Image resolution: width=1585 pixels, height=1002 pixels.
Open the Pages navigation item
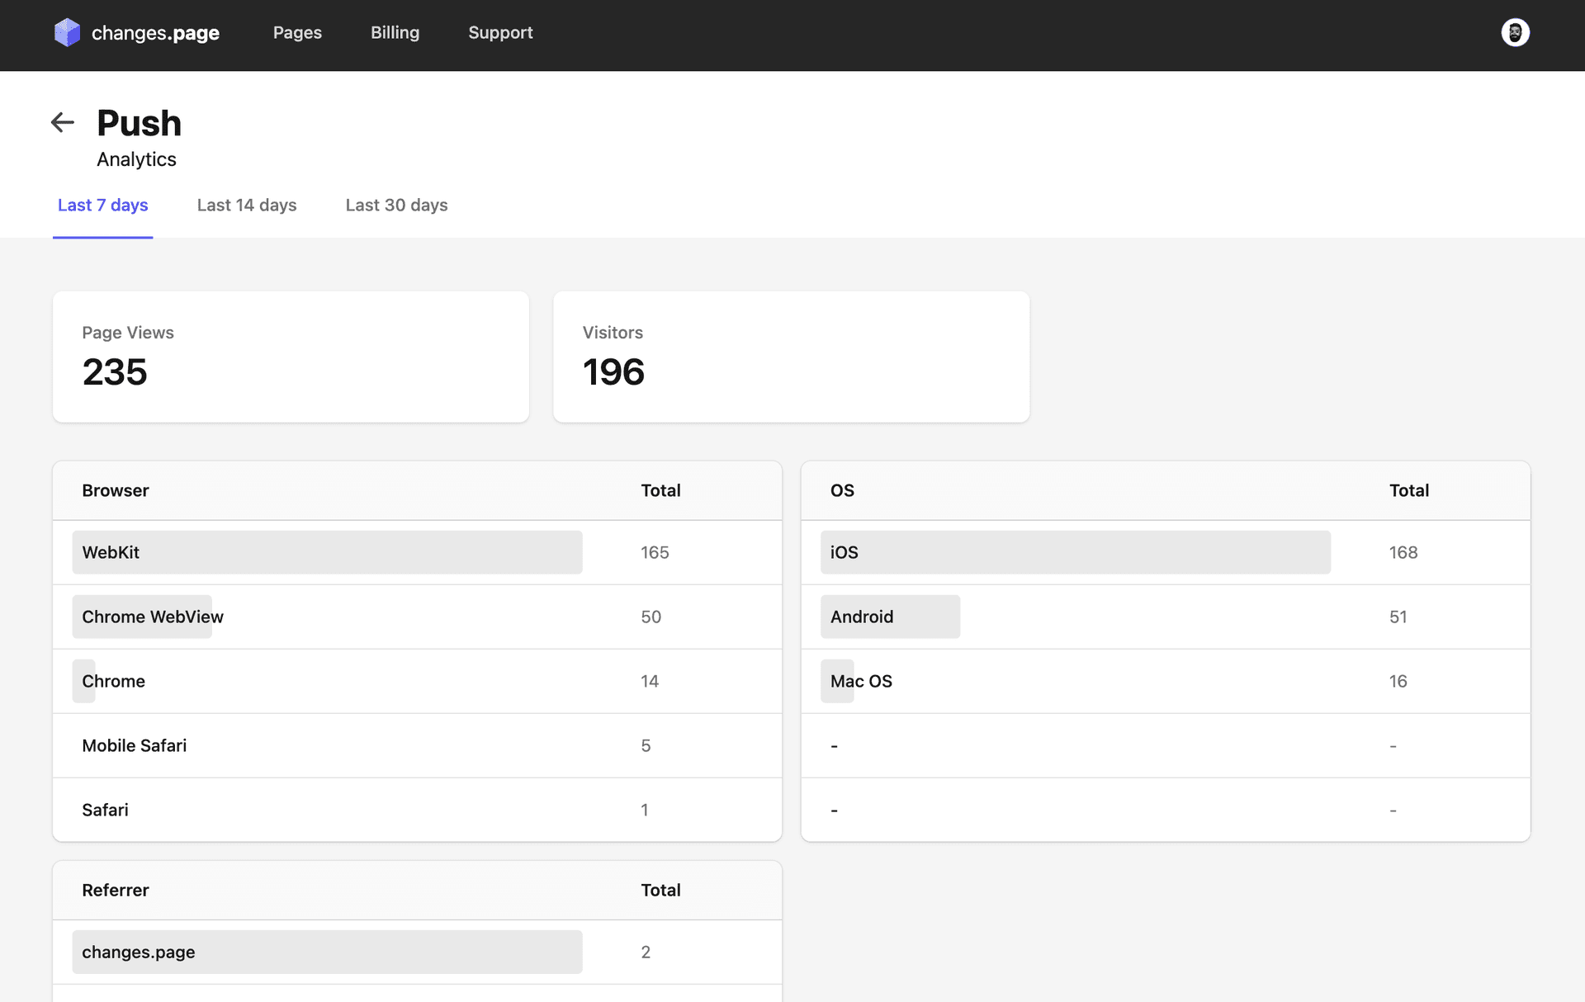pyautogui.click(x=297, y=33)
